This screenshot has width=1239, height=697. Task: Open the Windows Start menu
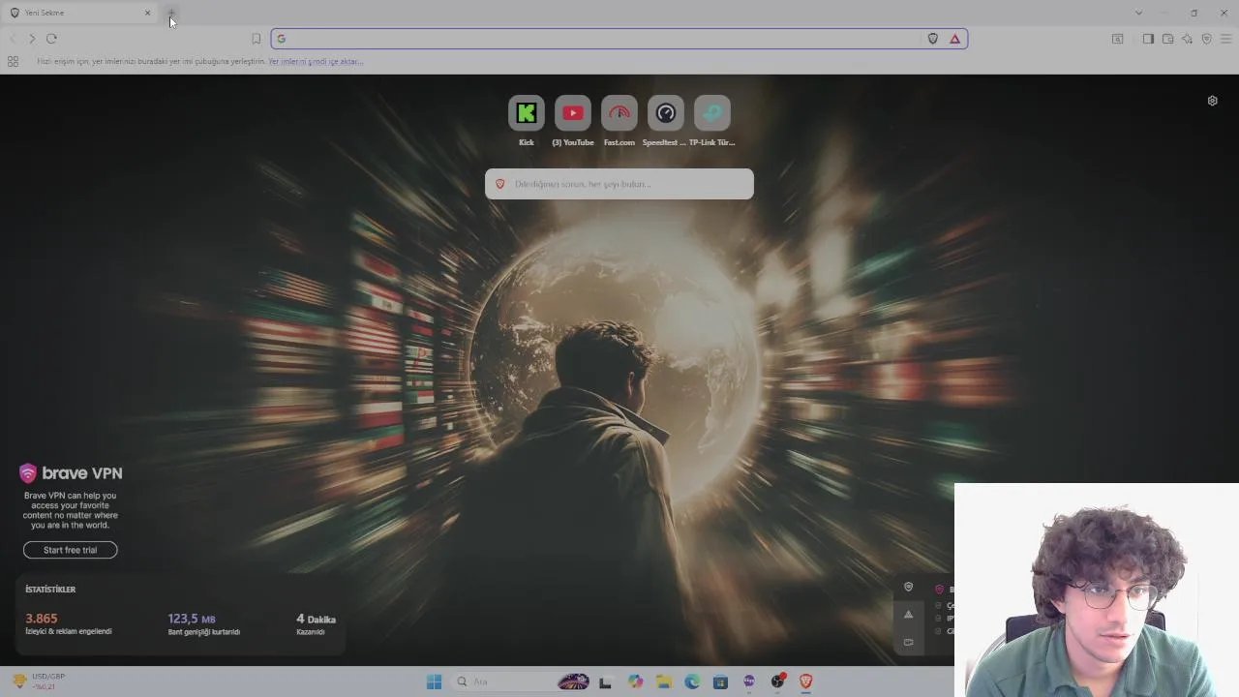434,682
